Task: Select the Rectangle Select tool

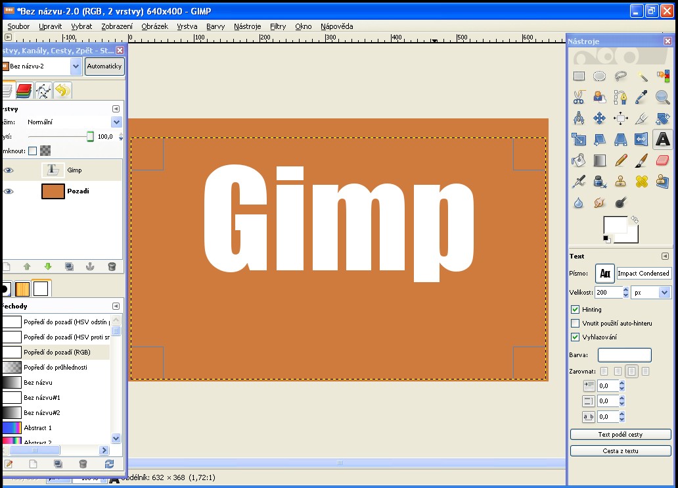Action: pyautogui.click(x=579, y=76)
